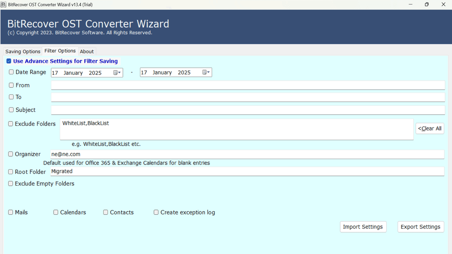
Task: Click the 'e.g. WhiteList,BlackList etc.' hint text
Action: coord(106,144)
